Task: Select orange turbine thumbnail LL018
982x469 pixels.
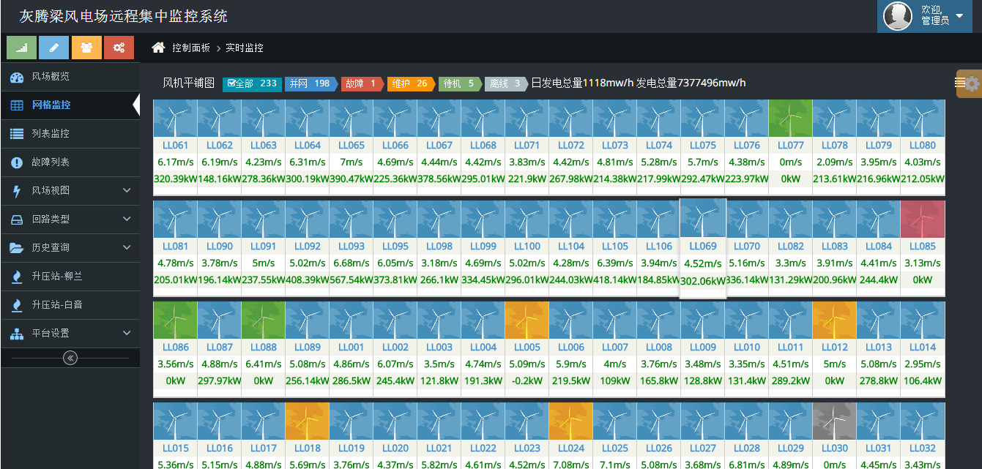Action: click(308, 421)
